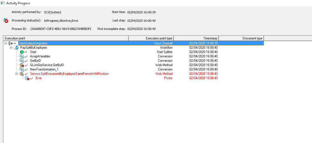Collapse the InputSalaryIntegration tree node
This screenshot has height=143, width=312.
point(5,43)
